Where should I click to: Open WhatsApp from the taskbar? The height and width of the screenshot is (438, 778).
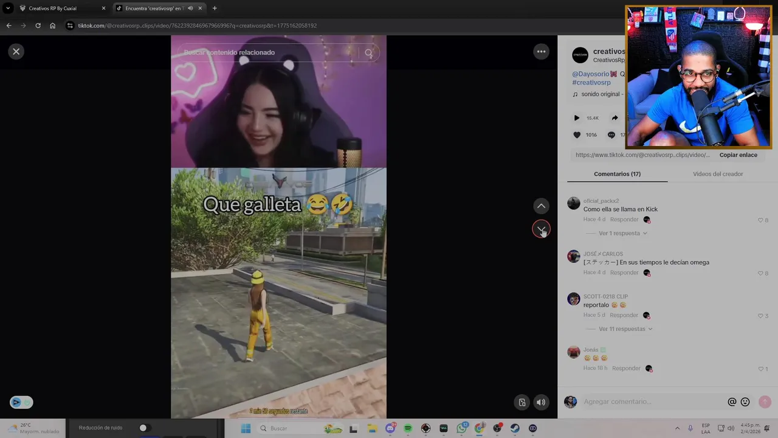tap(461, 428)
